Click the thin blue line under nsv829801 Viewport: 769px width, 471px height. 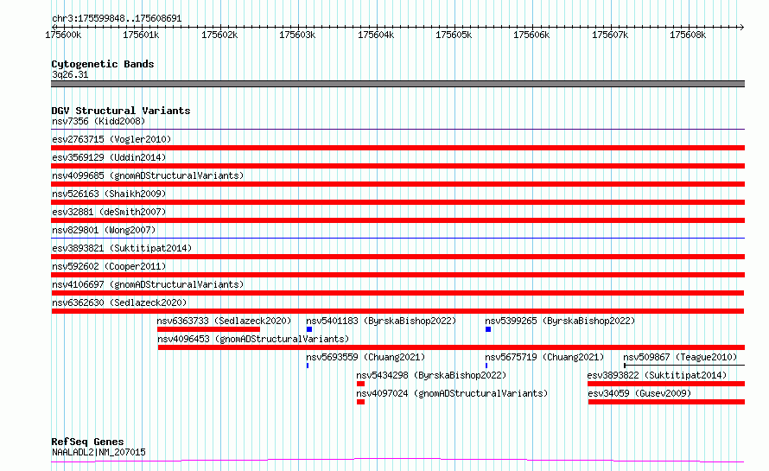397,239
